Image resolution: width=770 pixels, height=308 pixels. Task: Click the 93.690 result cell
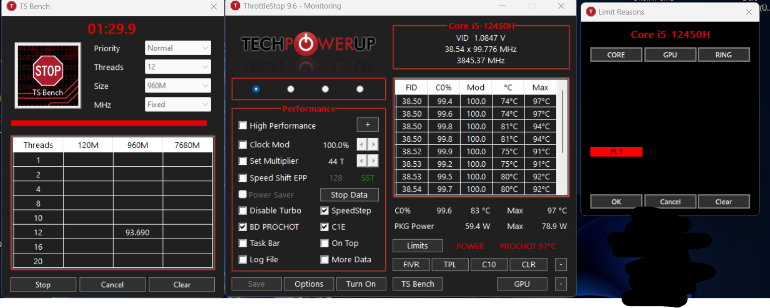click(137, 233)
